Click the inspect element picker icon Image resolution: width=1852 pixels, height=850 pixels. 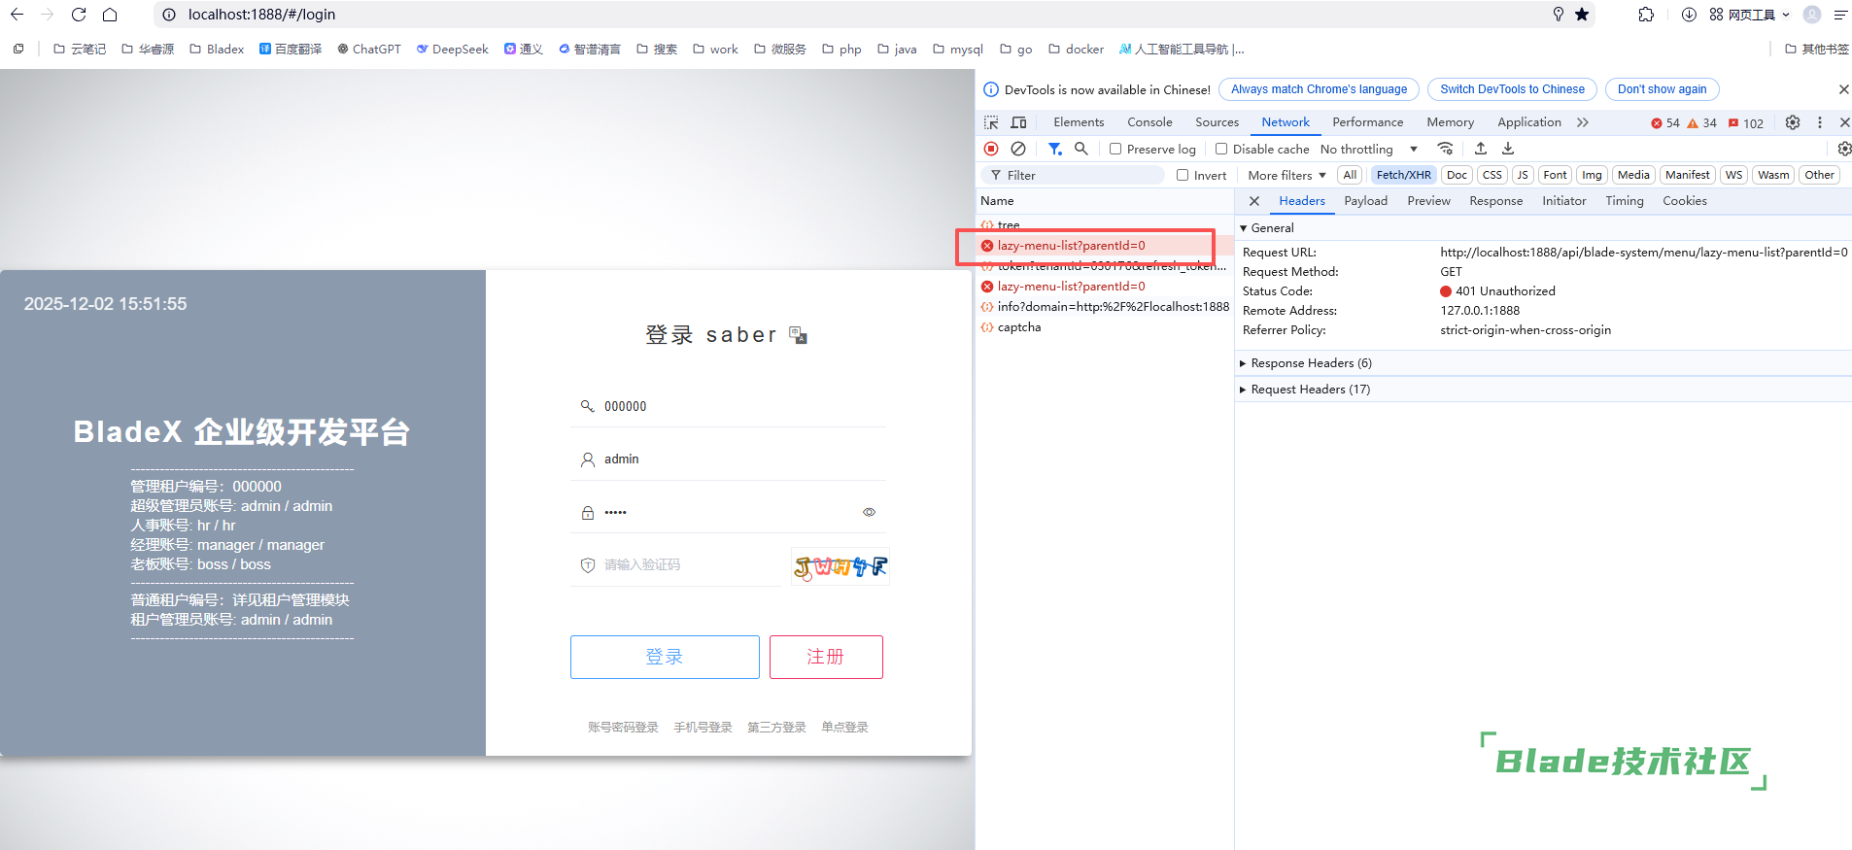[991, 122]
